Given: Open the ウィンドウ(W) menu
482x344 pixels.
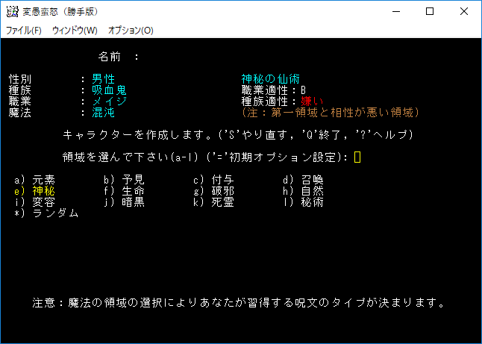Looking at the screenshot, I should click(x=75, y=31).
